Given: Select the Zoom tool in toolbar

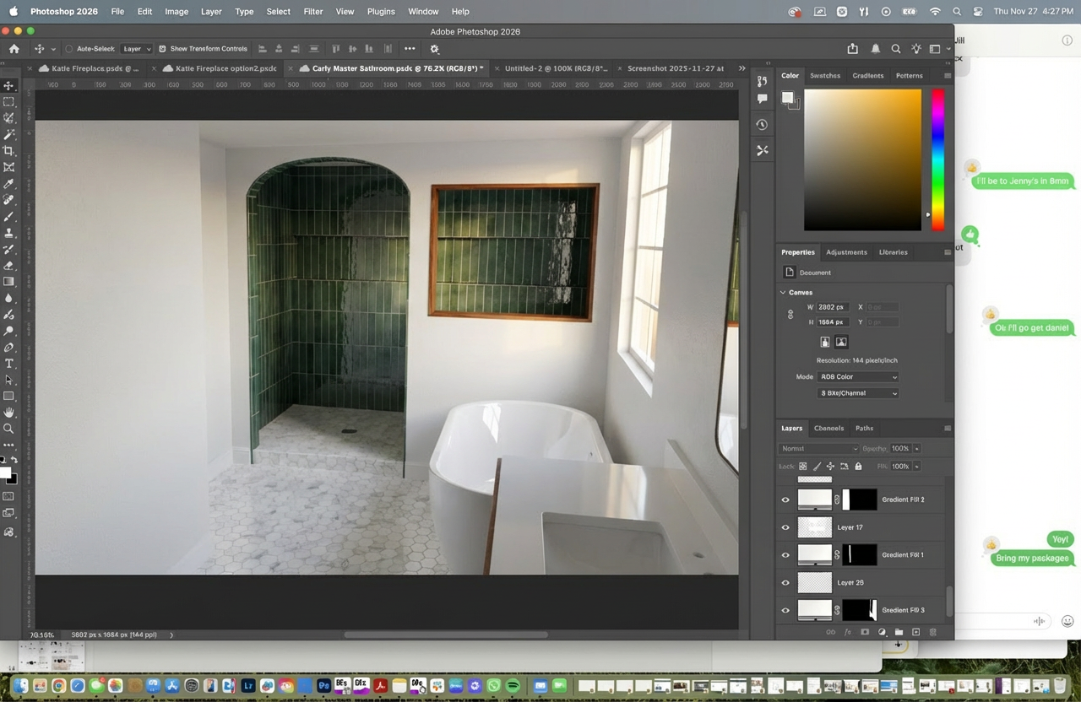Looking at the screenshot, I should click(8, 429).
